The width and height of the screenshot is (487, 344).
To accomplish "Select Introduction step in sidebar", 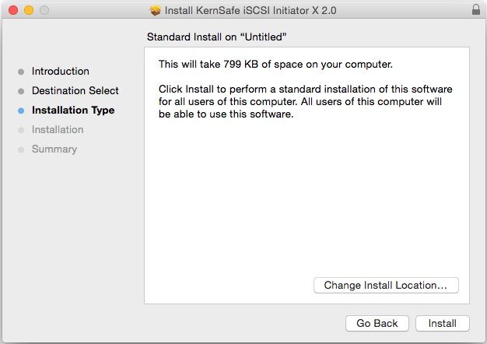I will [61, 71].
